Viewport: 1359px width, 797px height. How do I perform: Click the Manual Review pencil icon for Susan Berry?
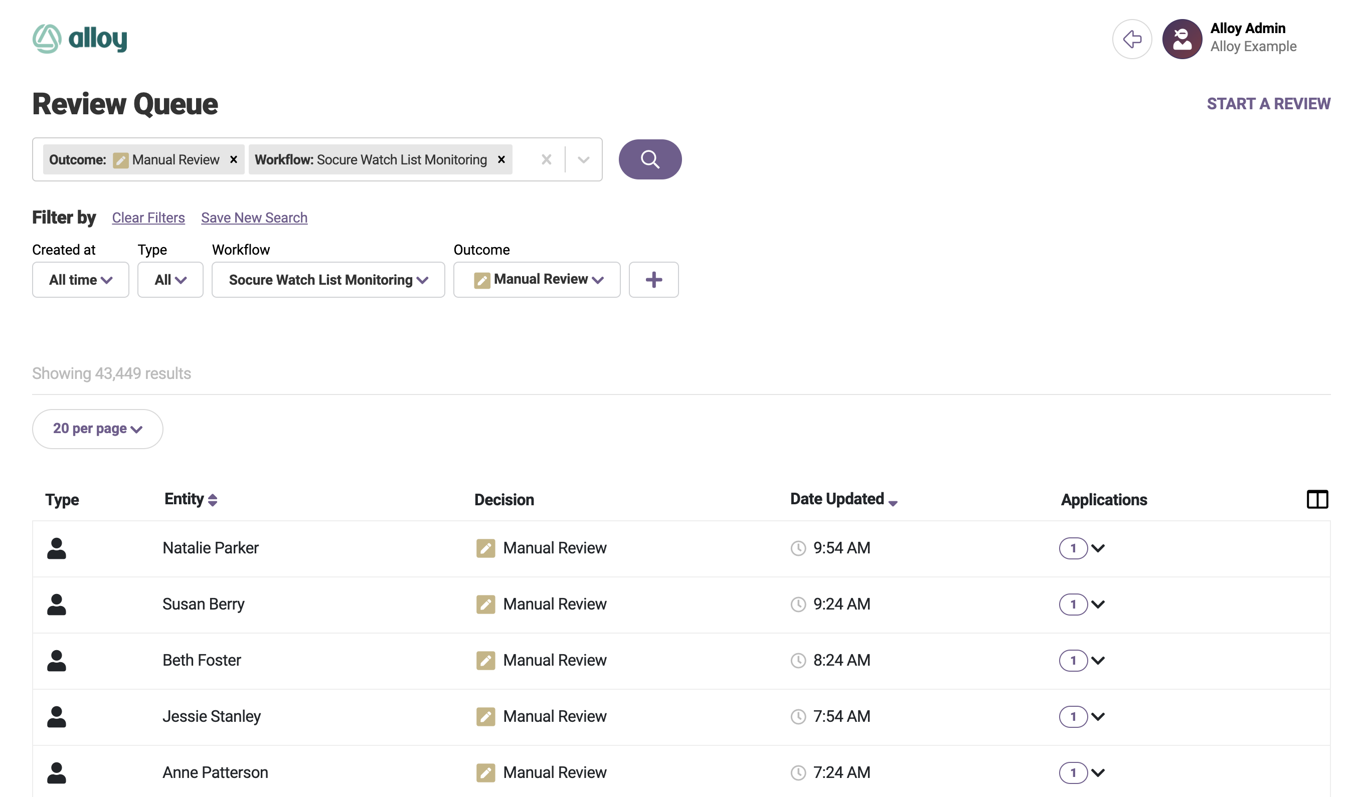tap(485, 605)
